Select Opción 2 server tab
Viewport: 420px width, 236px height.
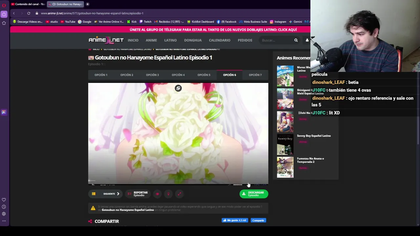[127, 75]
